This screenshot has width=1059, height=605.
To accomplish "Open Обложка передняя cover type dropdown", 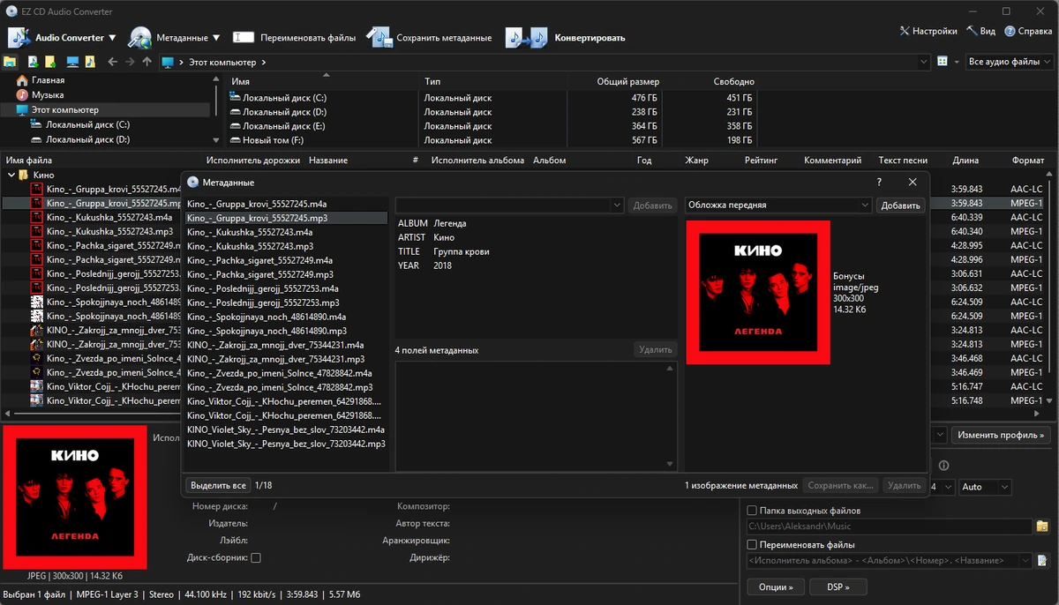I will coord(778,205).
